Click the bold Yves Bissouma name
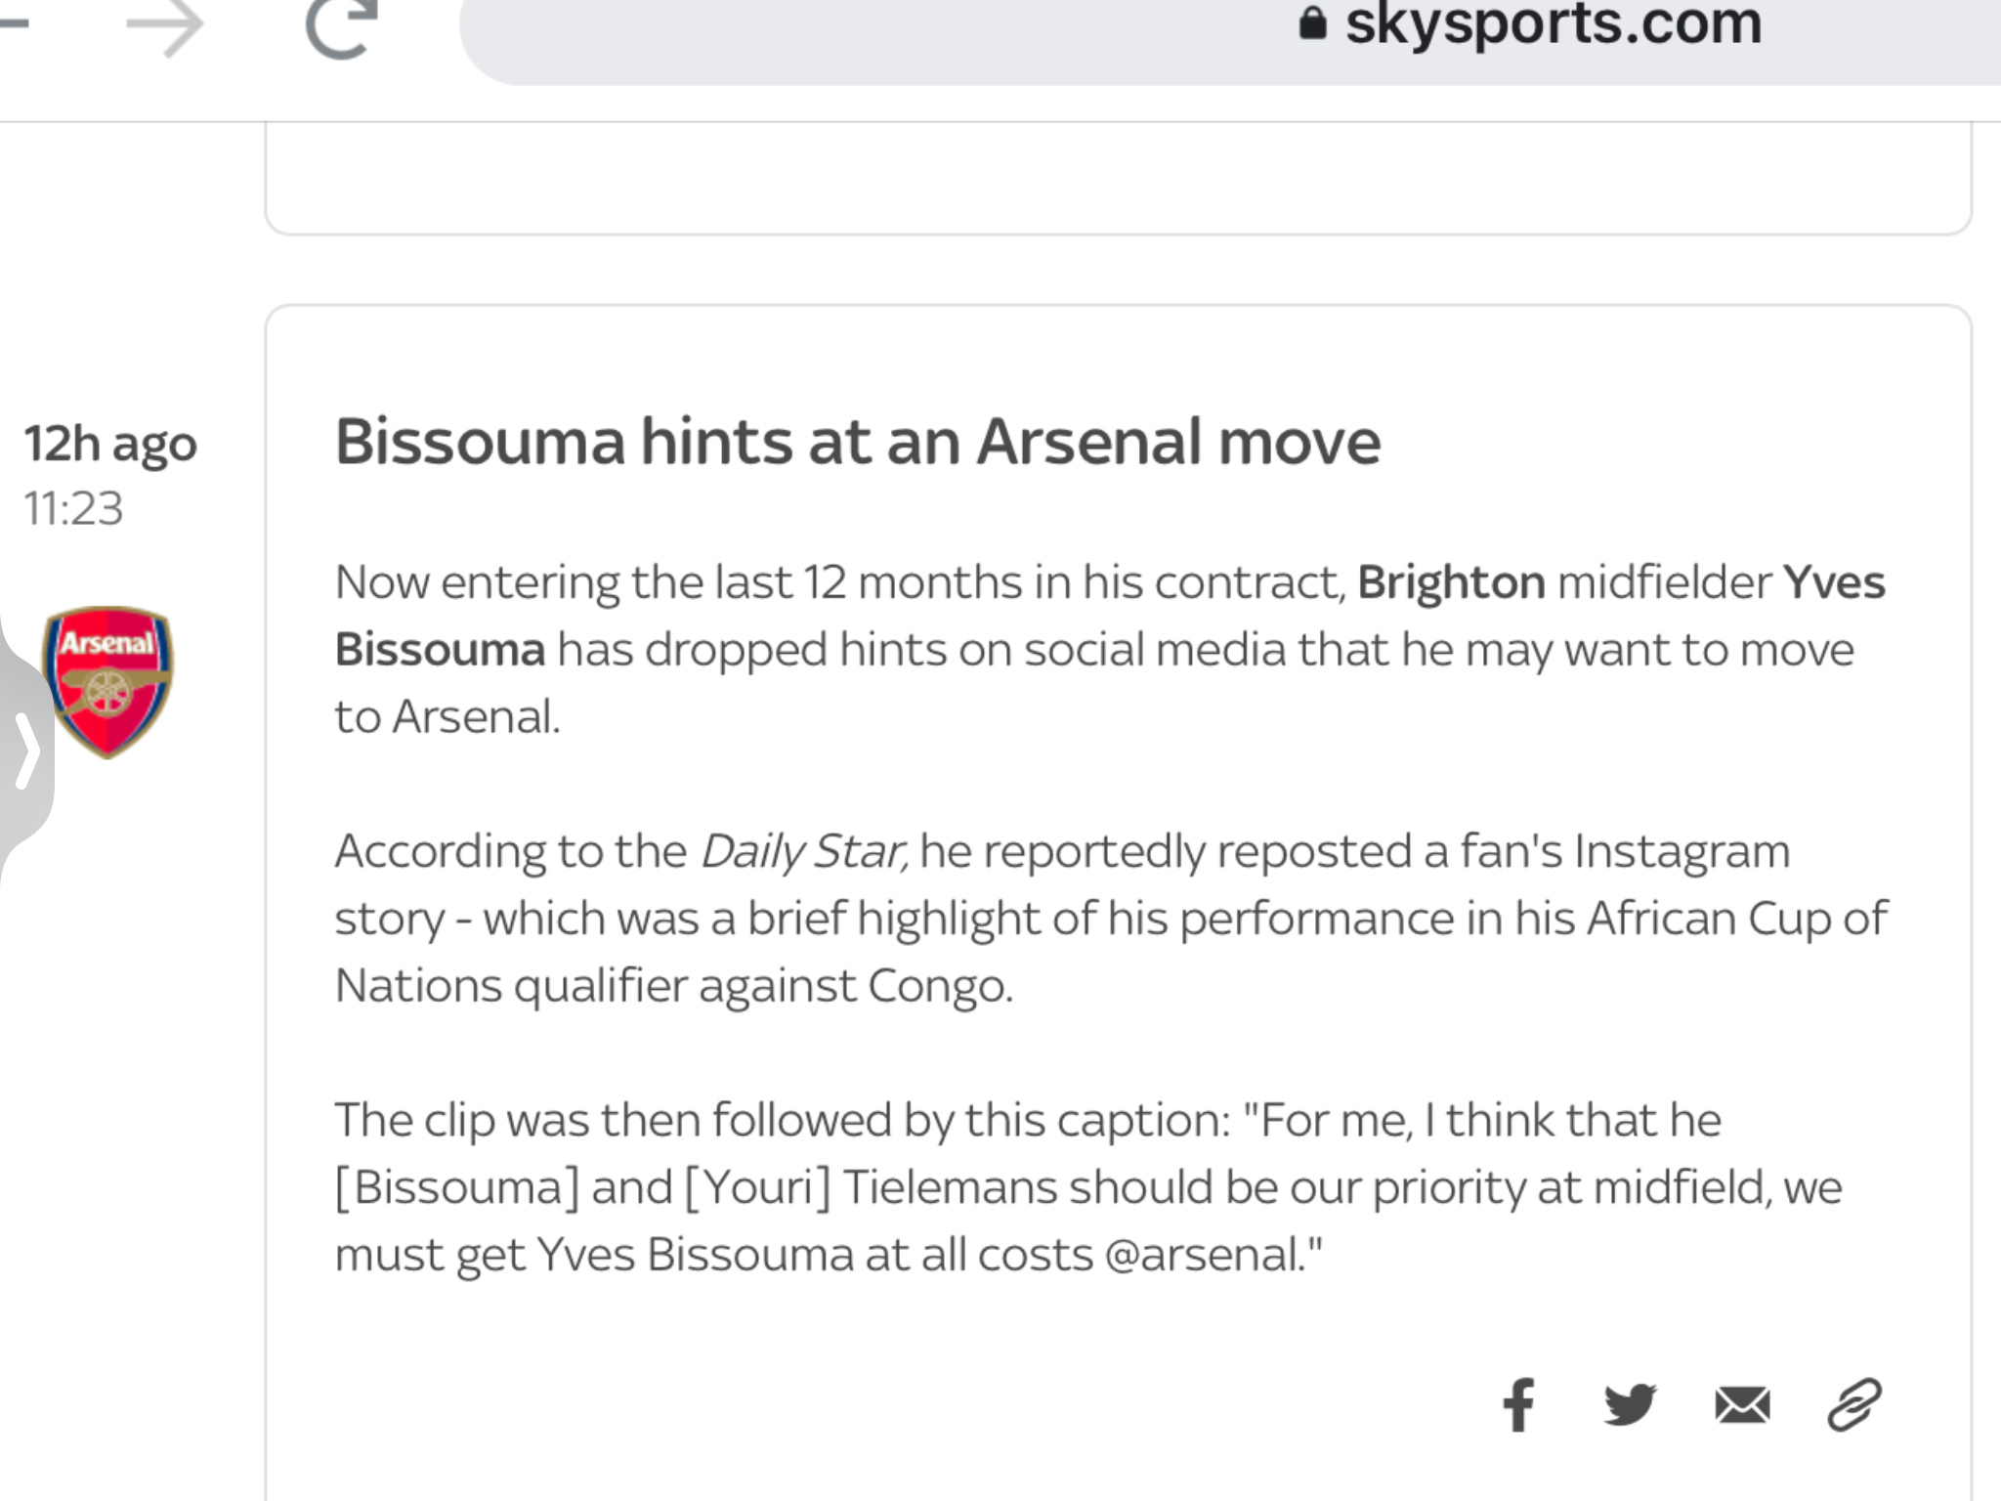The width and height of the screenshot is (2001, 1501). click(x=1110, y=616)
